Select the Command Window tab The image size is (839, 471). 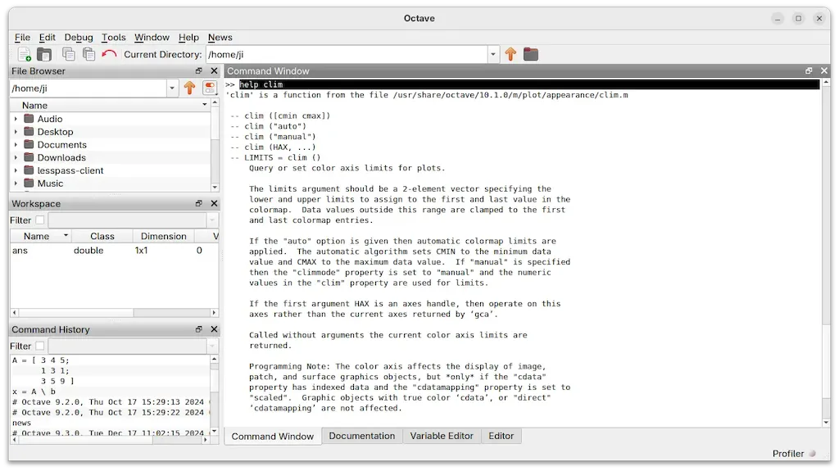[x=272, y=437]
